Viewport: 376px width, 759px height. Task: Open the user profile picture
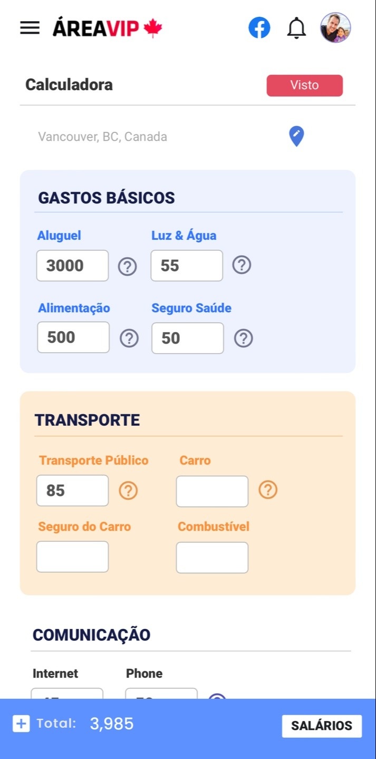tap(335, 28)
